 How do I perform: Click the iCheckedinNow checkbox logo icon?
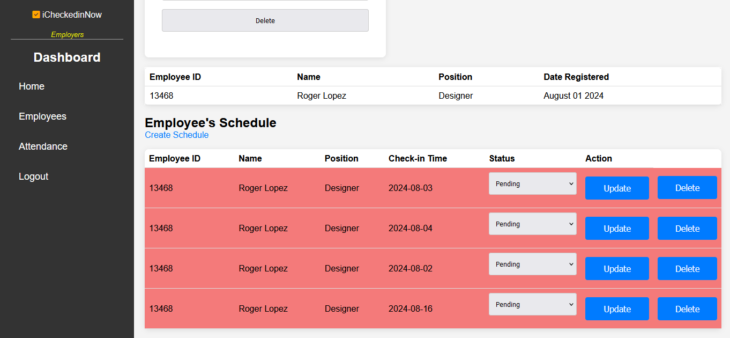pos(36,15)
